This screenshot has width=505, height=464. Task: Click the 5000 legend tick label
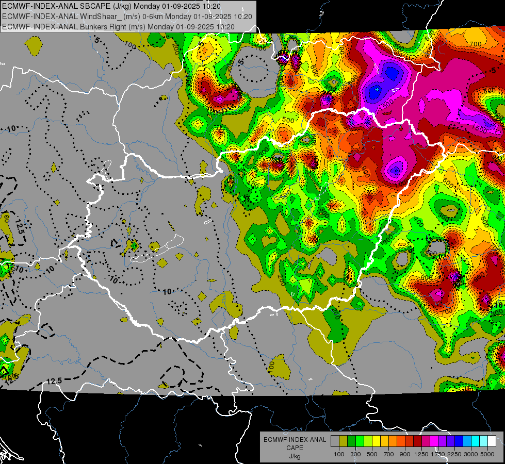[x=487, y=454]
